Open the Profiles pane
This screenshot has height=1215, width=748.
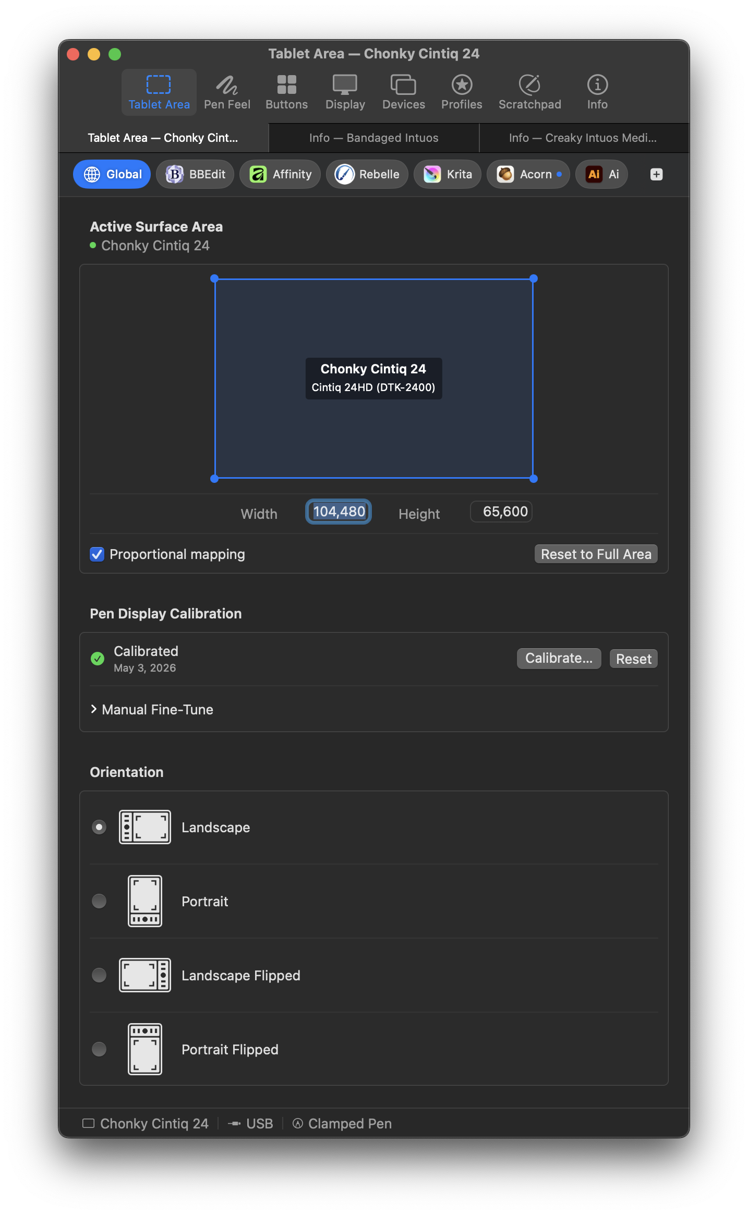pyautogui.click(x=462, y=92)
